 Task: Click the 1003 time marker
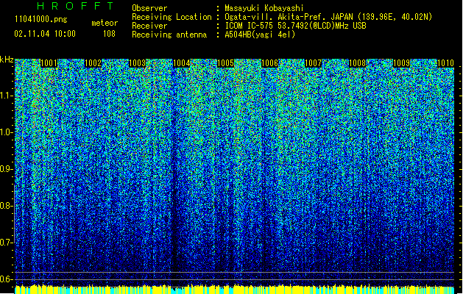[138, 63]
